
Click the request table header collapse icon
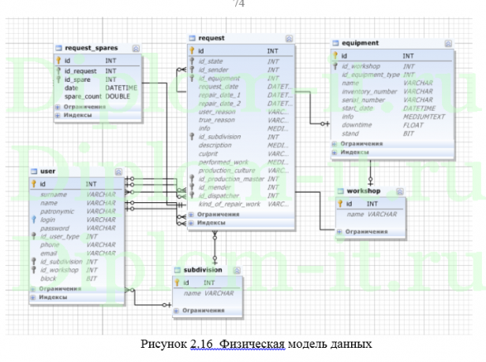point(289,38)
